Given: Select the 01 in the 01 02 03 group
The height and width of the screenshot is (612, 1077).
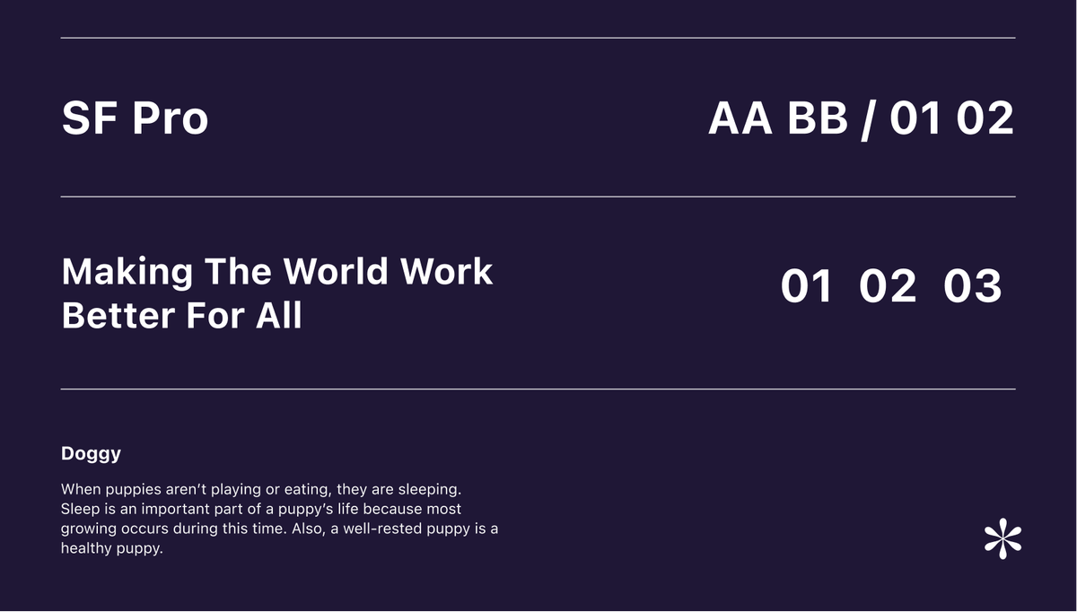Looking at the screenshot, I should point(806,286).
